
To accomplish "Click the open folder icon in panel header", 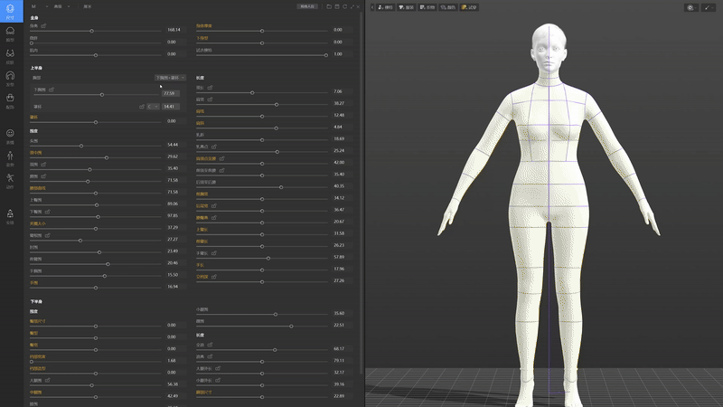I will 329,6.
